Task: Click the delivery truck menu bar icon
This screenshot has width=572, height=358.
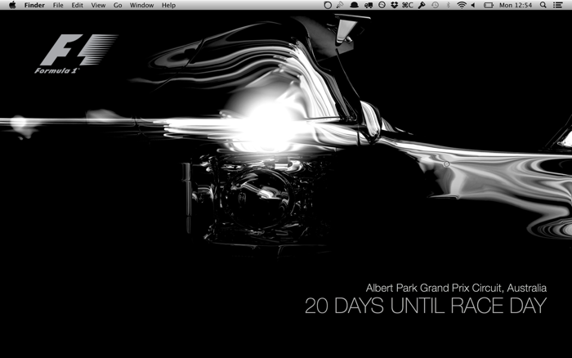Action: click(368, 5)
